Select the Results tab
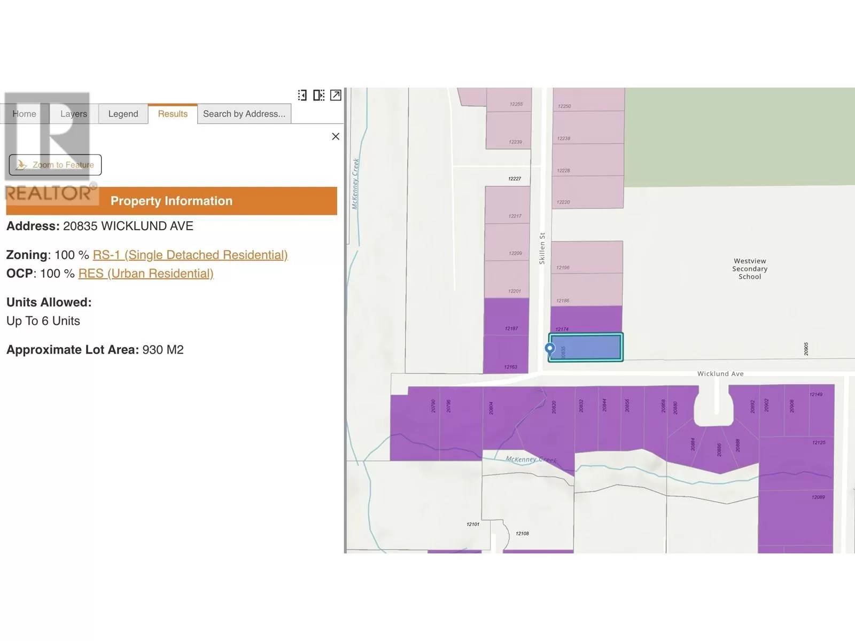The width and height of the screenshot is (855, 641). [x=173, y=114]
